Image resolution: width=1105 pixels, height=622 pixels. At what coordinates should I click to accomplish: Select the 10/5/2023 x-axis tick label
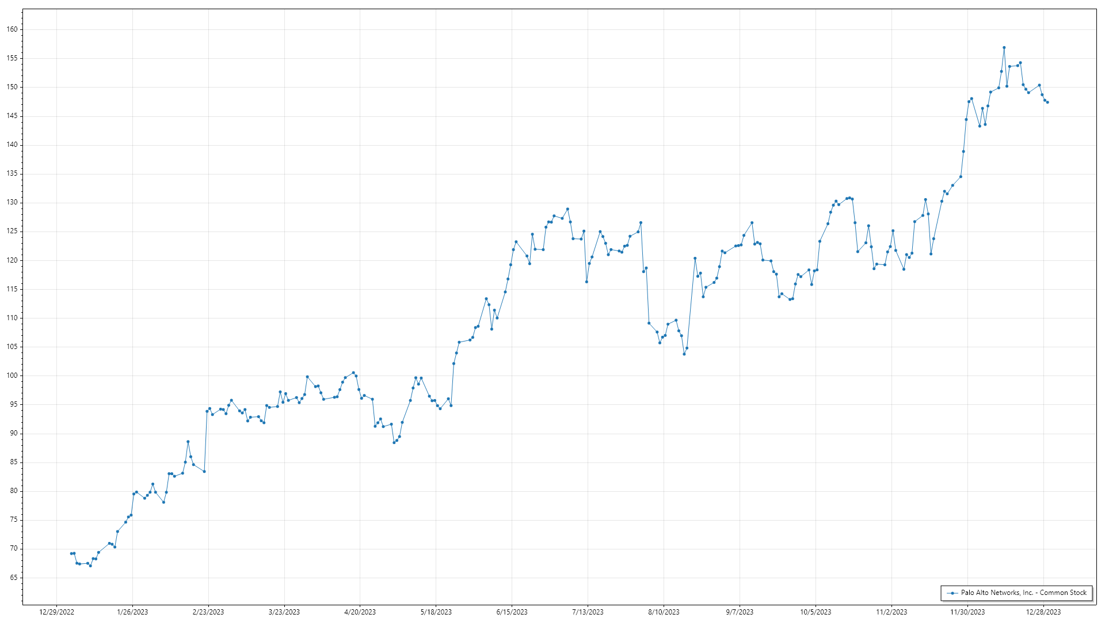[x=816, y=612]
